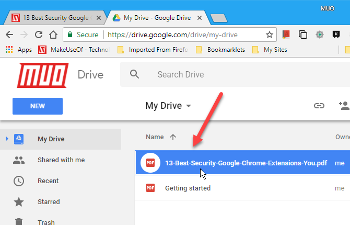
Task: Click the Drive title text
Action: (90, 75)
